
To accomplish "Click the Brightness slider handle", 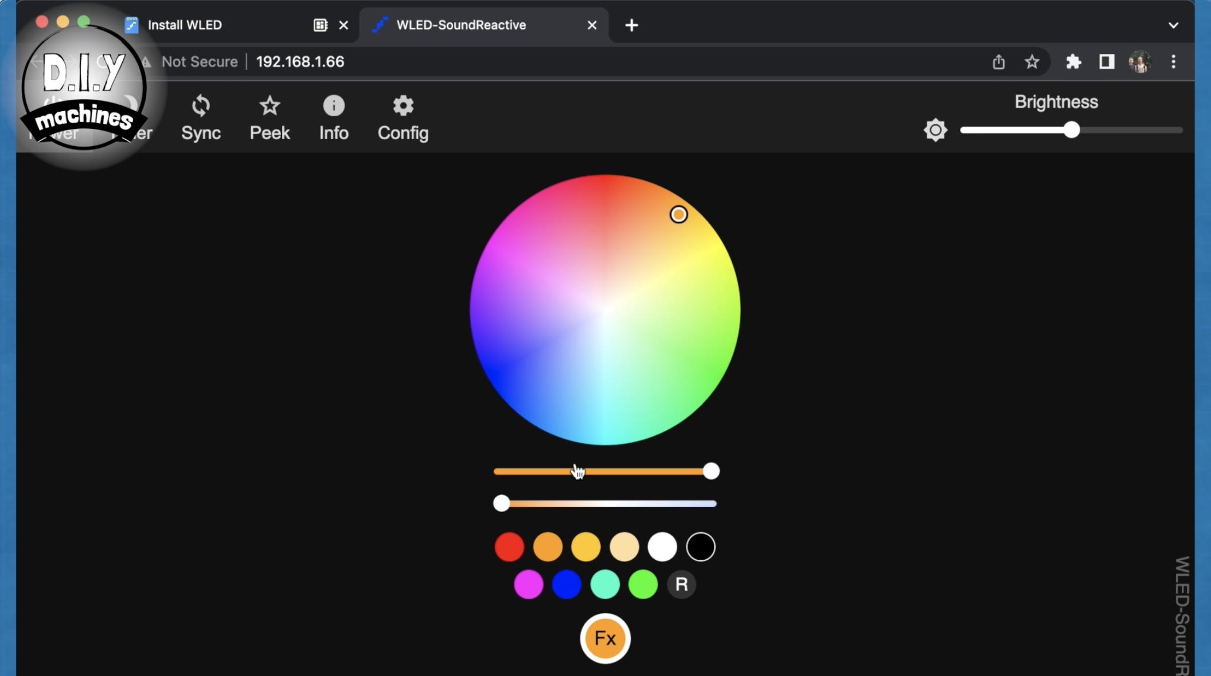I will coord(1071,130).
